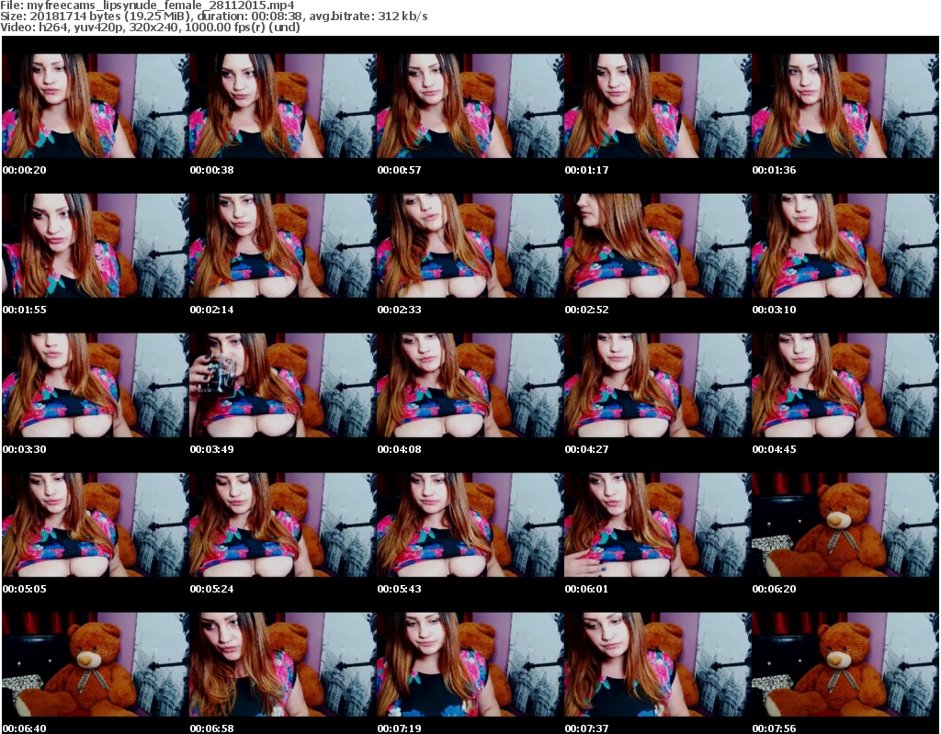Click the timestamp text 00:02:52
Viewport: 941px width, 734px height.
(x=586, y=310)
